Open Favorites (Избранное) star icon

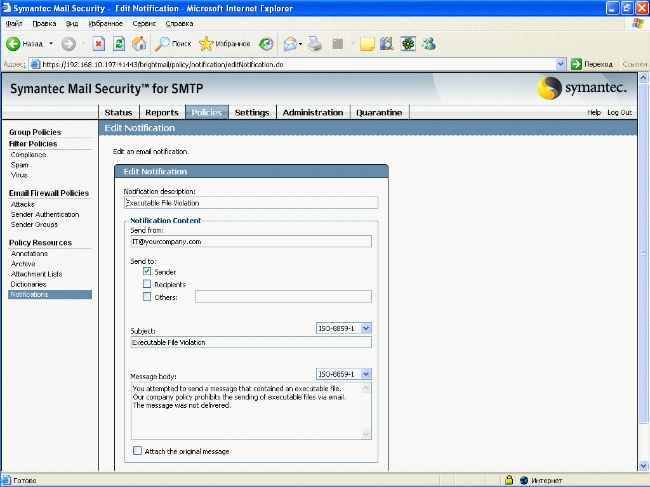(206, 44)
